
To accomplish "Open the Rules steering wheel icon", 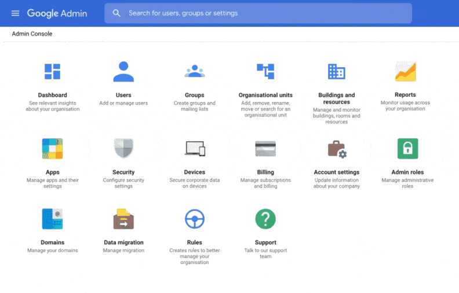I will point(195,219).
